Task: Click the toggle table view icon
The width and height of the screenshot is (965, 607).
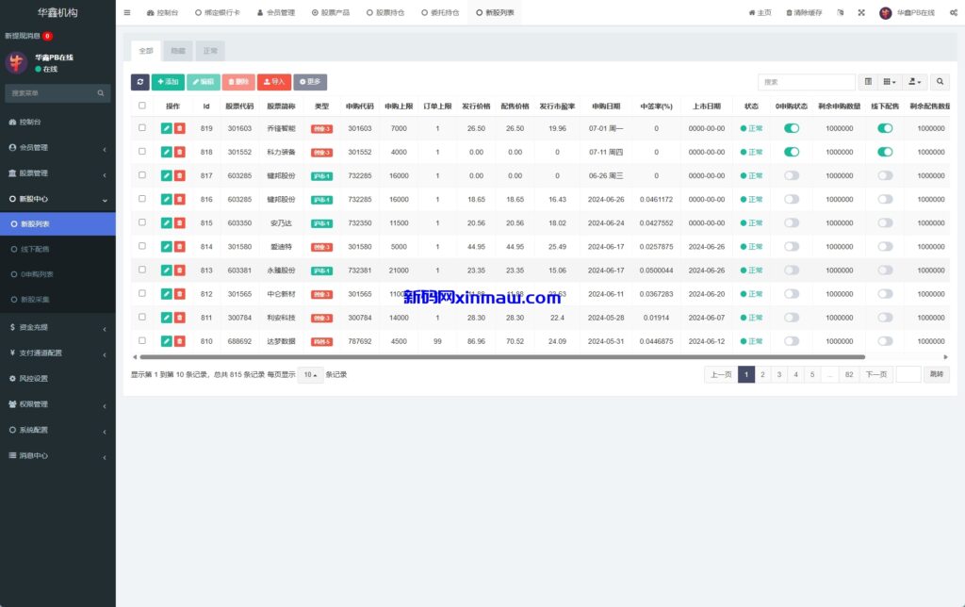Action: point(868,82)
